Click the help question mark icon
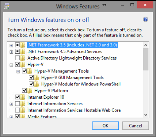 [145, 19]
